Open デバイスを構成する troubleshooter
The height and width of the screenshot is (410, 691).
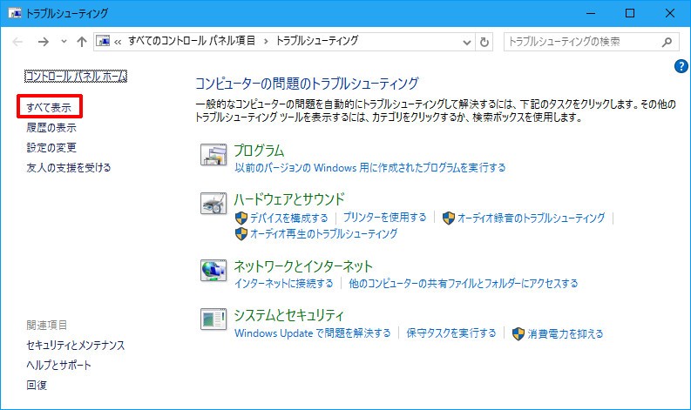click(x=289, y=218)
